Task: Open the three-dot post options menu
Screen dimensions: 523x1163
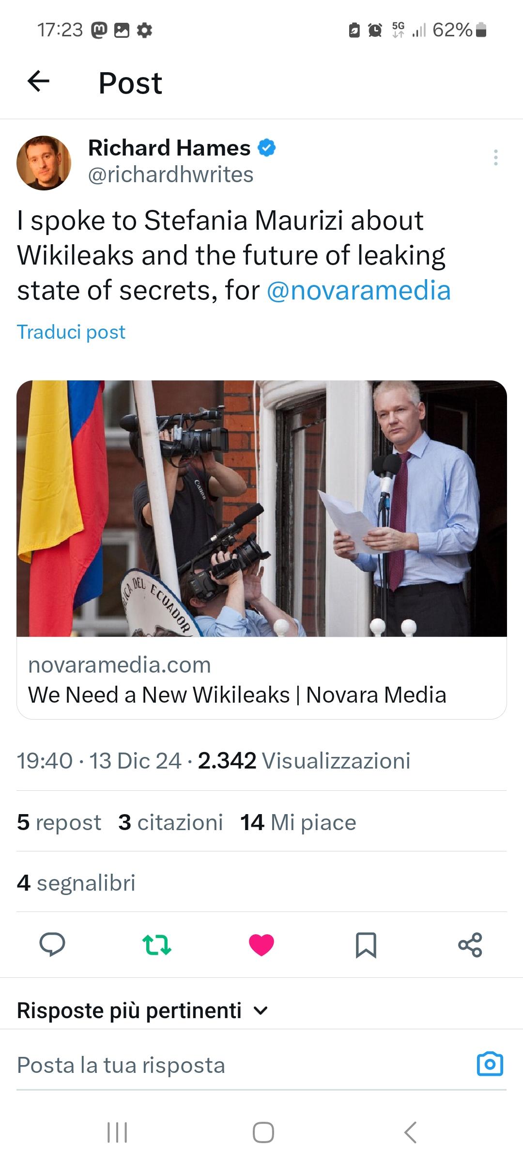Action: click(x=495, y=157)
